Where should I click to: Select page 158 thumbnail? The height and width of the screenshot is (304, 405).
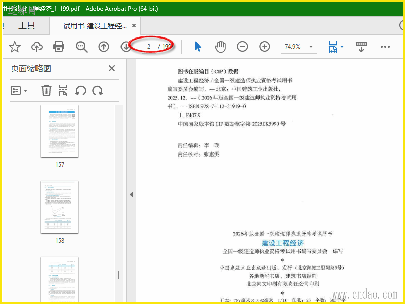click(x=60, y=207)
